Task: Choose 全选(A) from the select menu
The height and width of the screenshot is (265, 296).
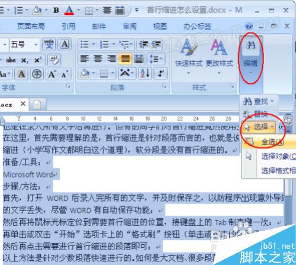Action: (x=269, y=142)
